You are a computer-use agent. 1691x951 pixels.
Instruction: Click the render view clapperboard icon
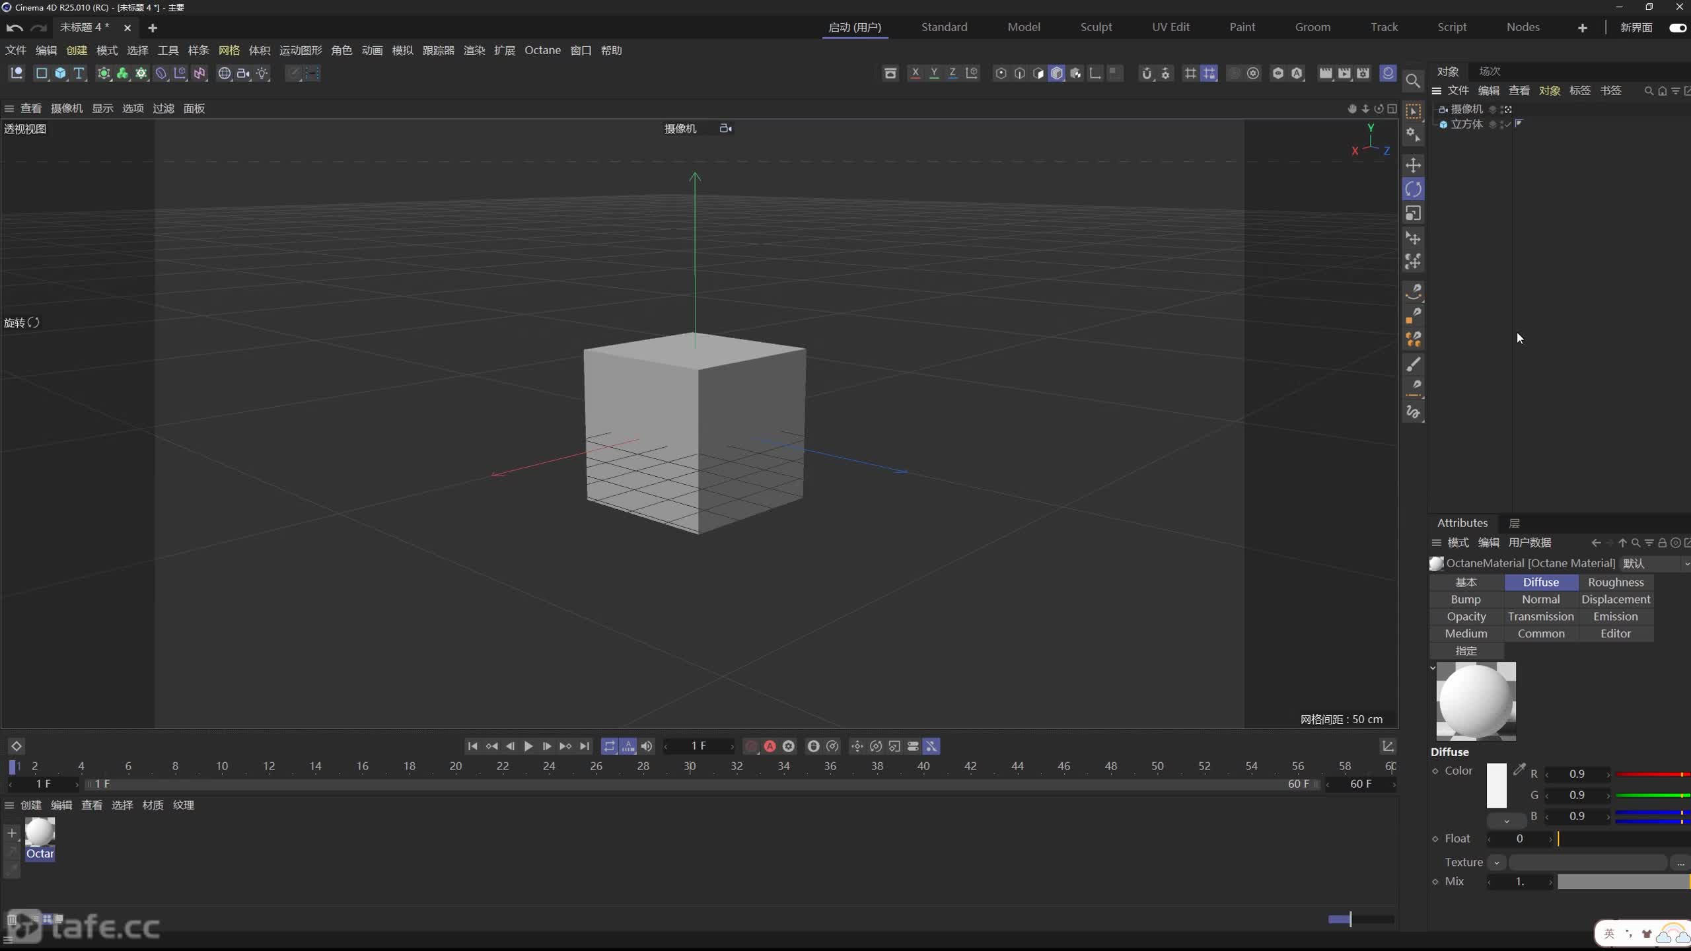tap(1325, 73)
